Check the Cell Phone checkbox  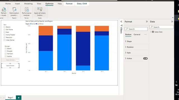click(4, 30)
